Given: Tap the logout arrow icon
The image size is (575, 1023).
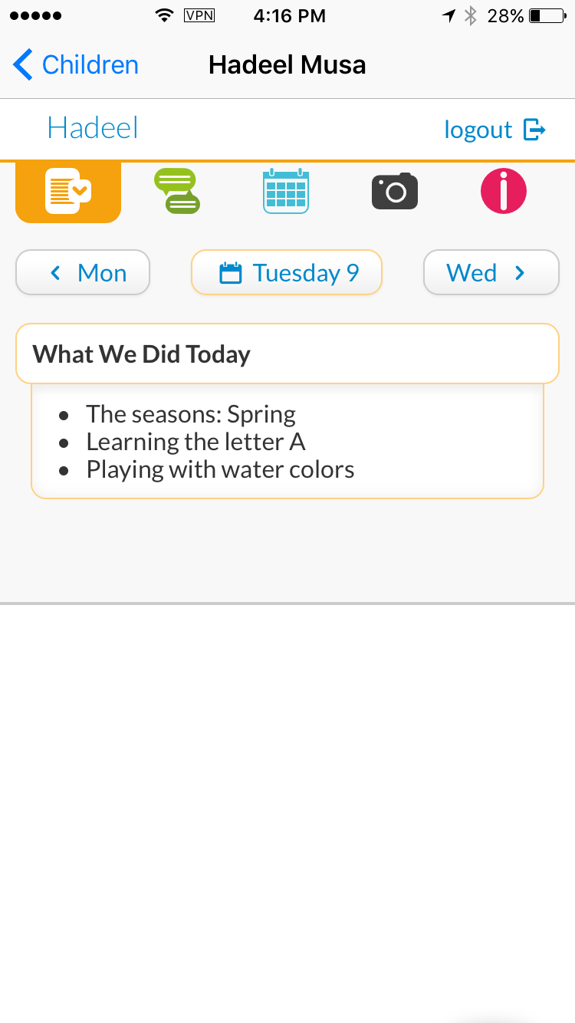Looking at the screenshot, I should 534,130.
